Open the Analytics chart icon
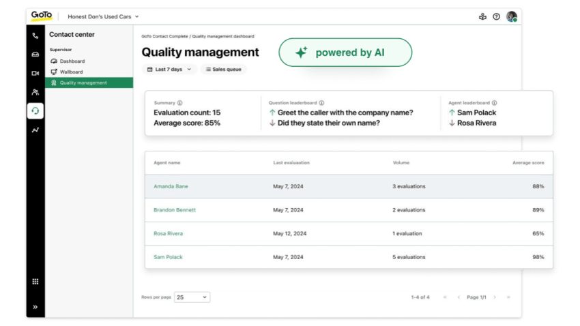This screenshot has height=326, width=580. 35,130
